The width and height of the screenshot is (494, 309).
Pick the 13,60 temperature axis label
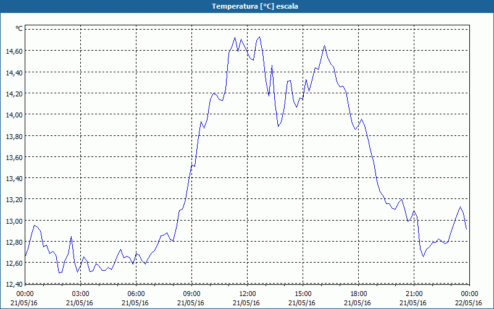coord(14,158)
